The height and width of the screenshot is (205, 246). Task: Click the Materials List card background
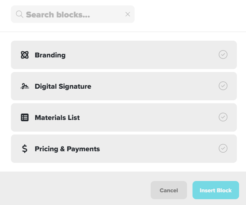click(124, 117)
